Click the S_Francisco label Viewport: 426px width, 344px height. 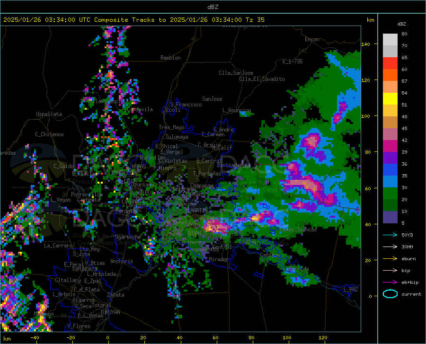click(186, 105)
